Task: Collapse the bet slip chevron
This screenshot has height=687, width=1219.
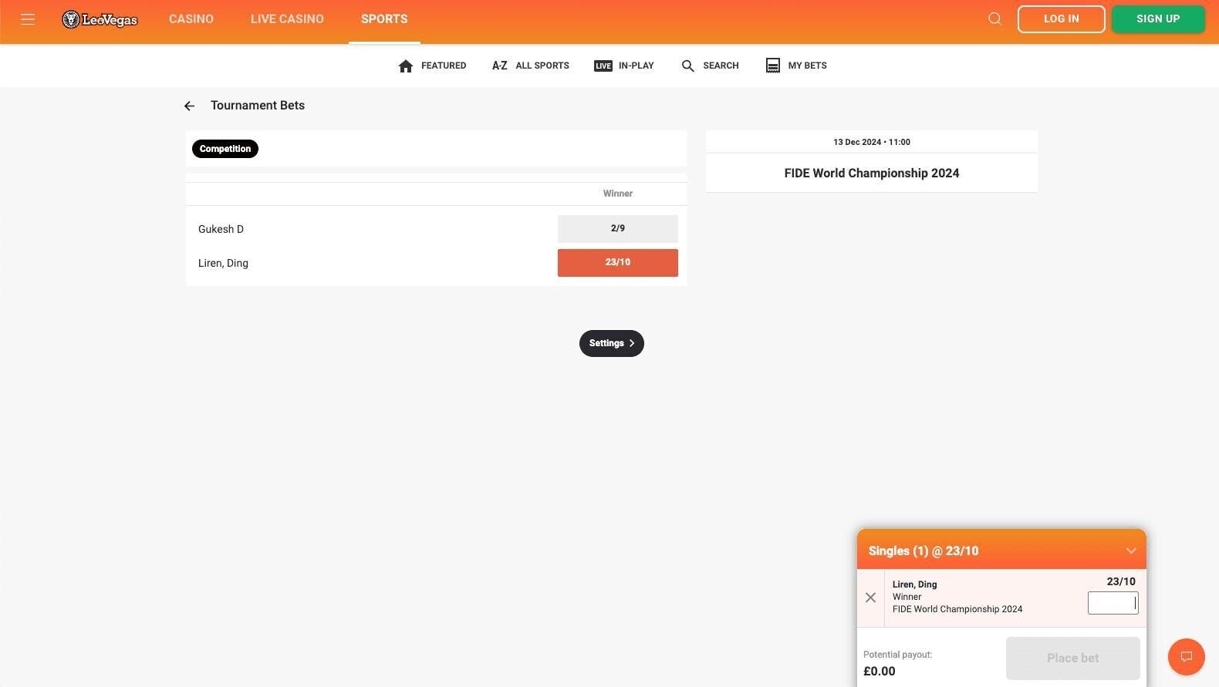Action: tap(1131, 551)
